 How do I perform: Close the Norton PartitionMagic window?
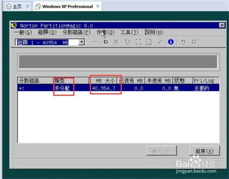pos(222,25)
